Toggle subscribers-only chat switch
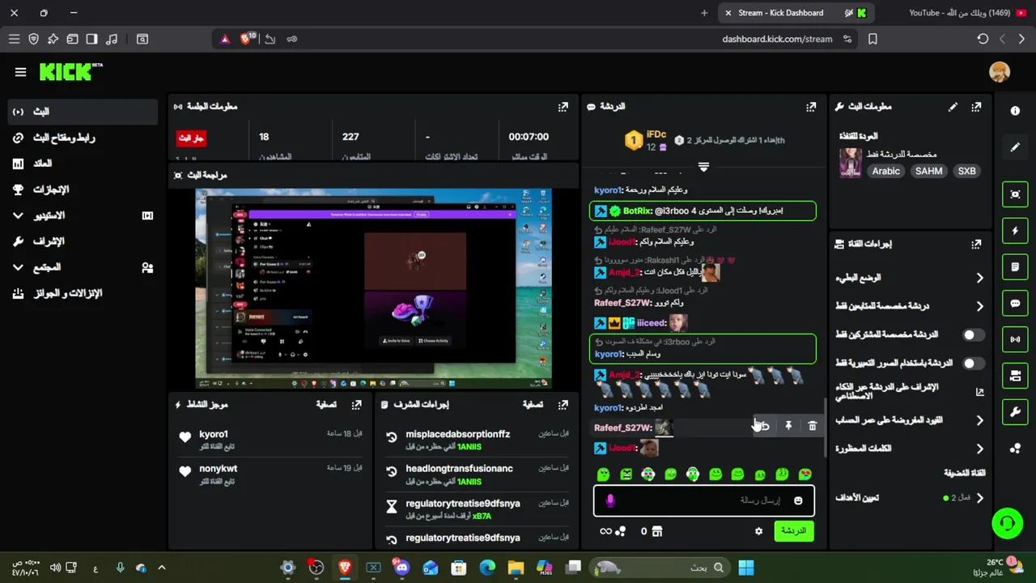Image resolution: width=1036 pixels, height=583 pixels. coord(974,334)
